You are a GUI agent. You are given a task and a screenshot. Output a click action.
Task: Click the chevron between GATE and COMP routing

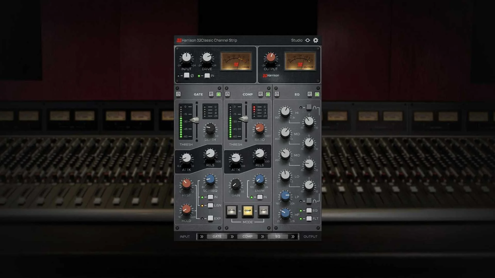pyautogui.click(x=232, y=236)
